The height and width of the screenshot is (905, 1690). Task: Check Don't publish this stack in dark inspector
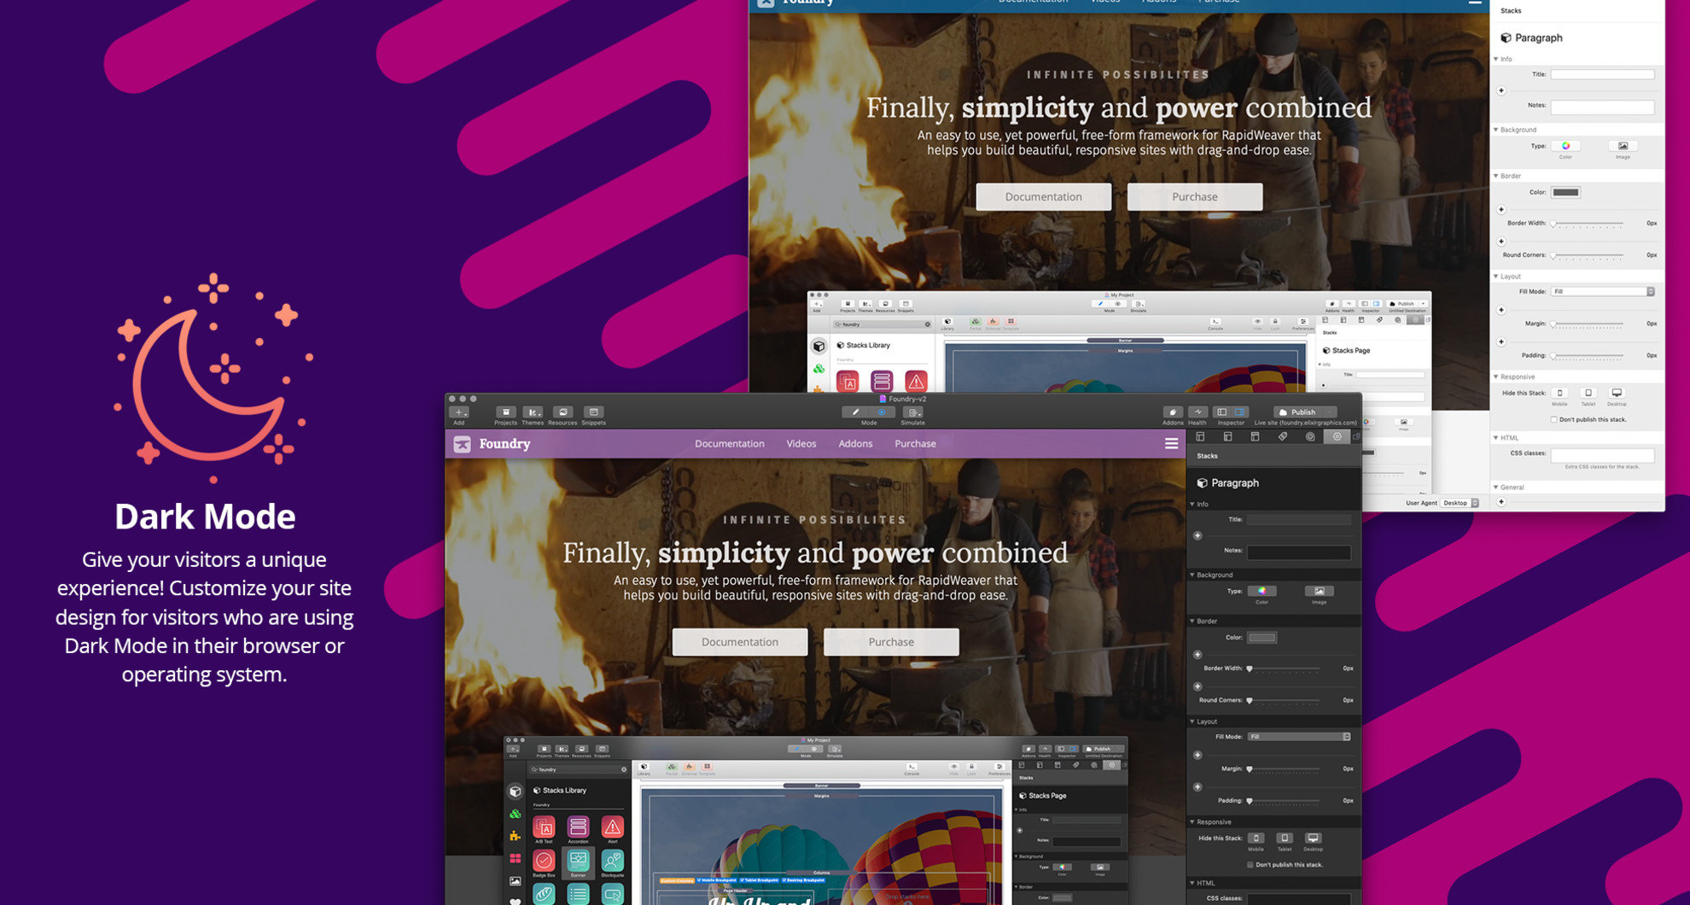click(1250, 865)
